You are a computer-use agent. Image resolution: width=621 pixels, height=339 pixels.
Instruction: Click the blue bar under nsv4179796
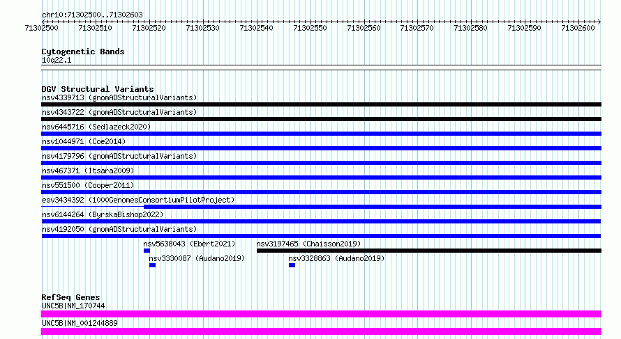(x=321, y=163)
